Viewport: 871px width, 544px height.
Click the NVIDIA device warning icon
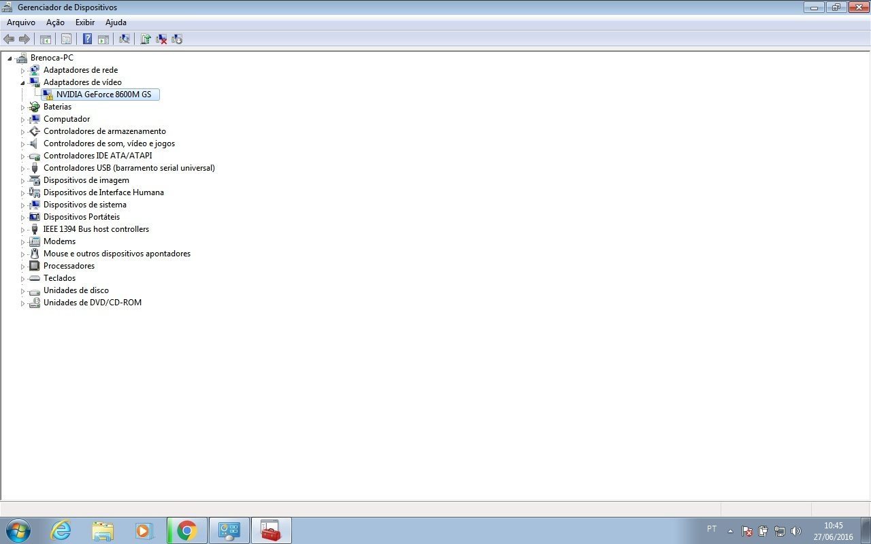point(48,95)
